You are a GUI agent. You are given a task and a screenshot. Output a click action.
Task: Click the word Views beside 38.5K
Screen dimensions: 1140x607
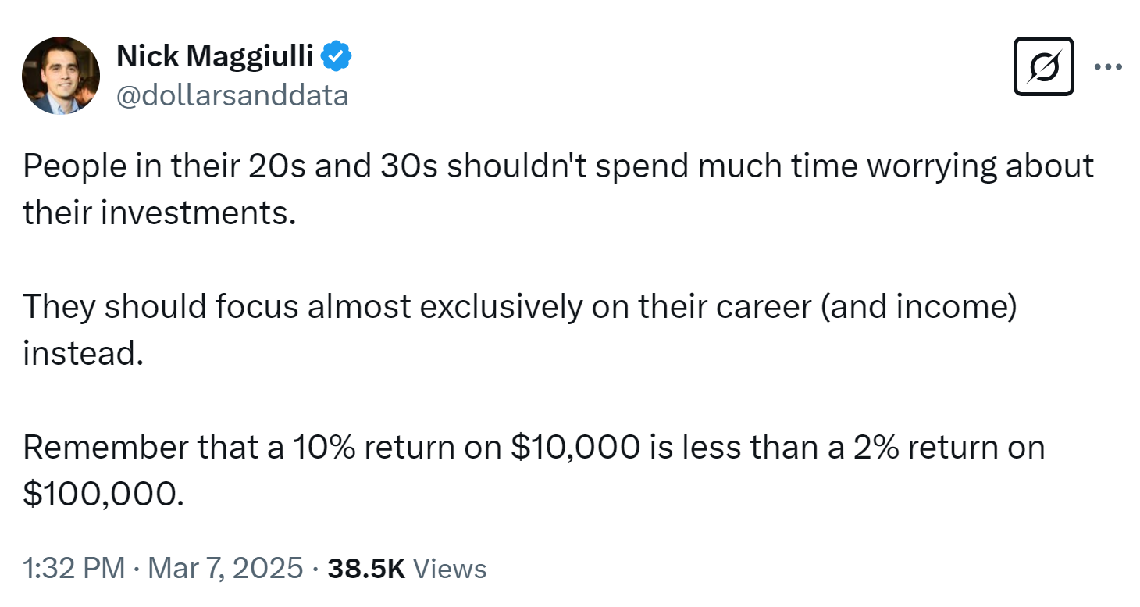(449, 568)
